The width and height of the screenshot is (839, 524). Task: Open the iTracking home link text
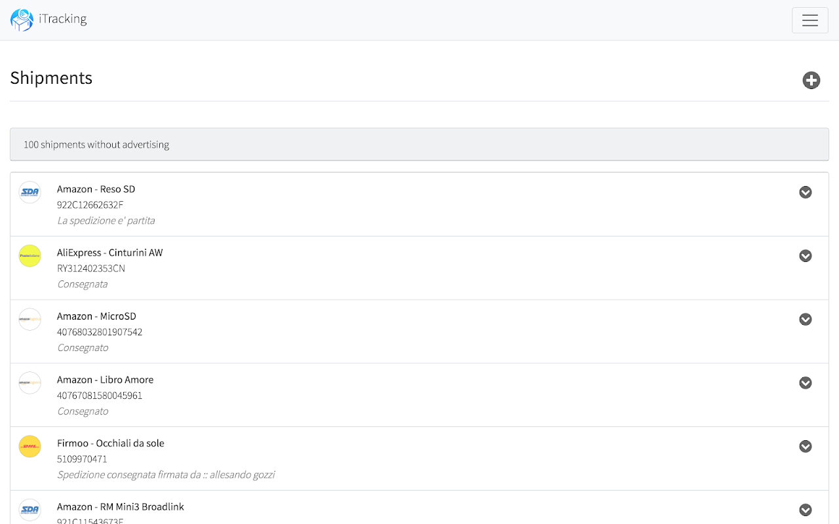63,19
